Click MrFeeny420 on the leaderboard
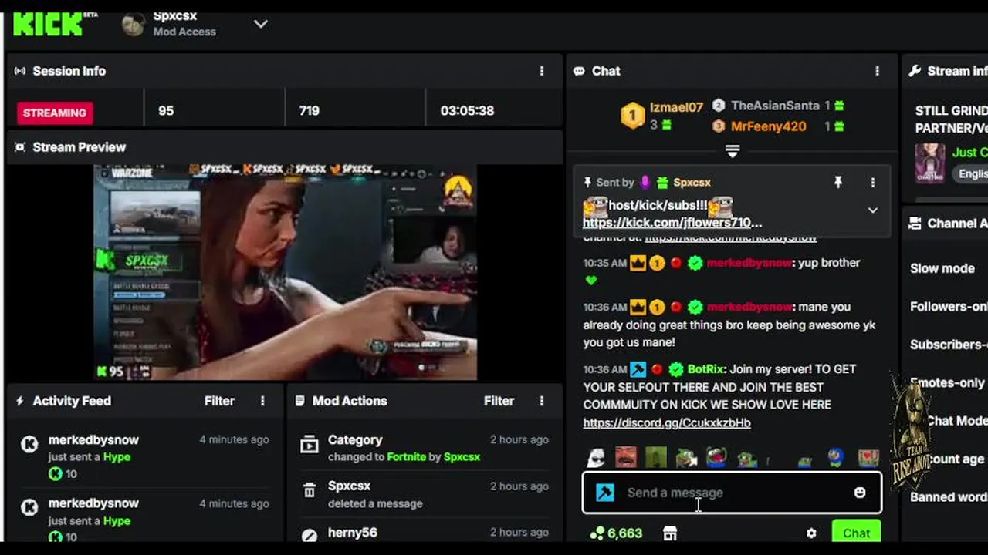 coord(768,126)
